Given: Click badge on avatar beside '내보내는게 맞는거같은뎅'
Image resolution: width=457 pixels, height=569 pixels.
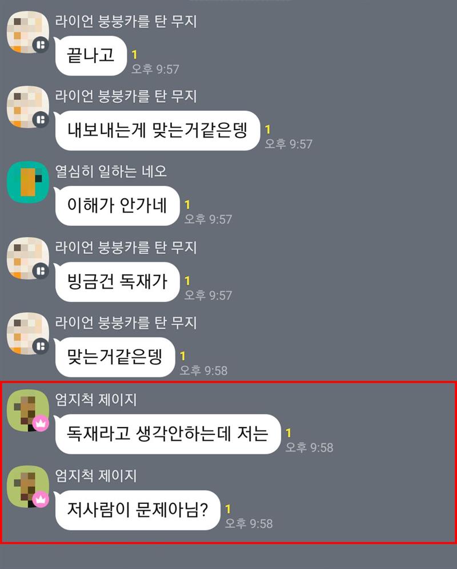Looking at the screenshot, I should coord(41,120).
